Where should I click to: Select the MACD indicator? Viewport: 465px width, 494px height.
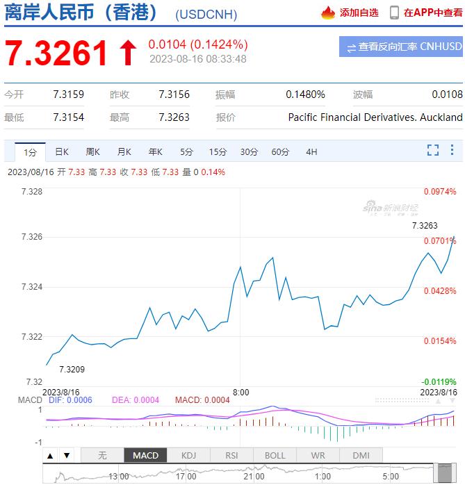pyautogui.click(x=146, y=456)
